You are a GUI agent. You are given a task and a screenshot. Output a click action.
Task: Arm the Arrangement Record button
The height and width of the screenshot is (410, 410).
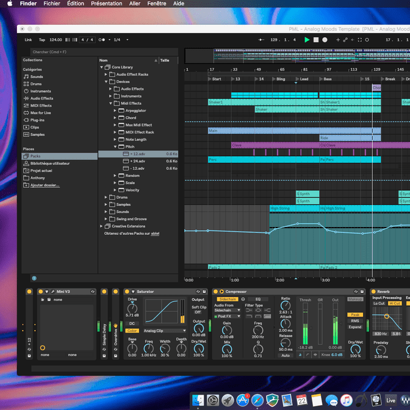click(325, 40)
